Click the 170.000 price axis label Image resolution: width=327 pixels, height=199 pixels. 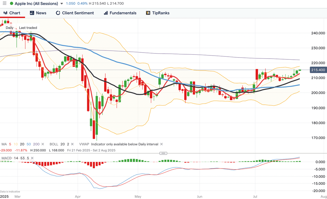tap(319, 138)
